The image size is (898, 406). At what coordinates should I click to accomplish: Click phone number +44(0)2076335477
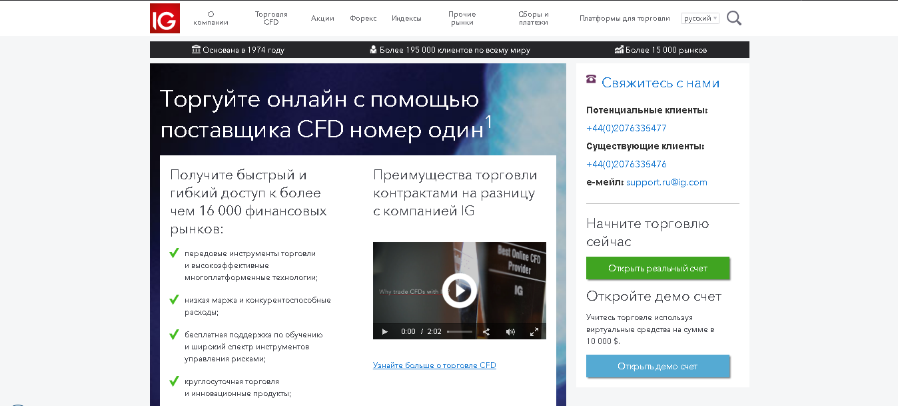pyautogui.click(x=626, y=128)
